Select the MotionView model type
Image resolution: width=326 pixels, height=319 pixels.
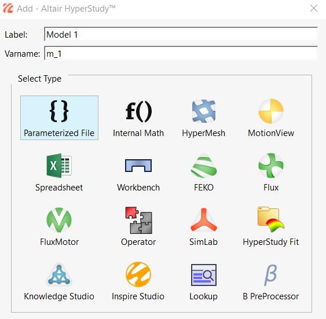271,118
